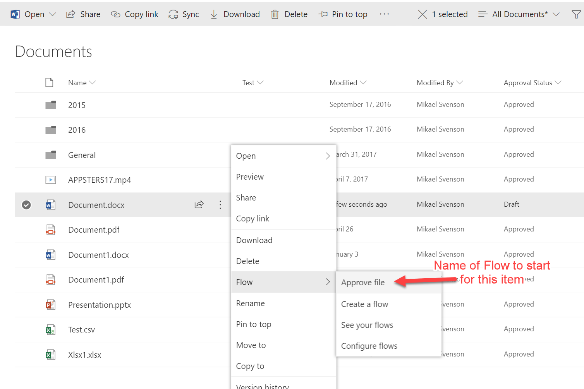Open the Modified By column dropdown

(460, 82)
